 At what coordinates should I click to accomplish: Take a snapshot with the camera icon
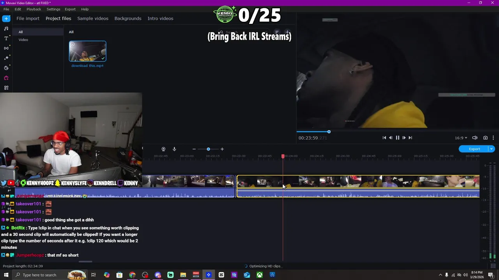tap(485, 138)
